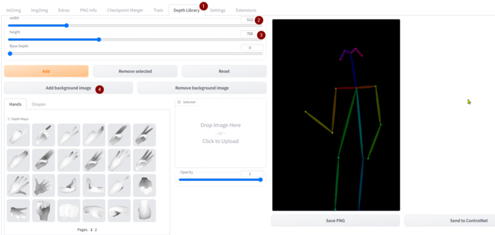Click Add background image
Image resolution: width=495 pixels, height=235 pixels.
point(68,88)
